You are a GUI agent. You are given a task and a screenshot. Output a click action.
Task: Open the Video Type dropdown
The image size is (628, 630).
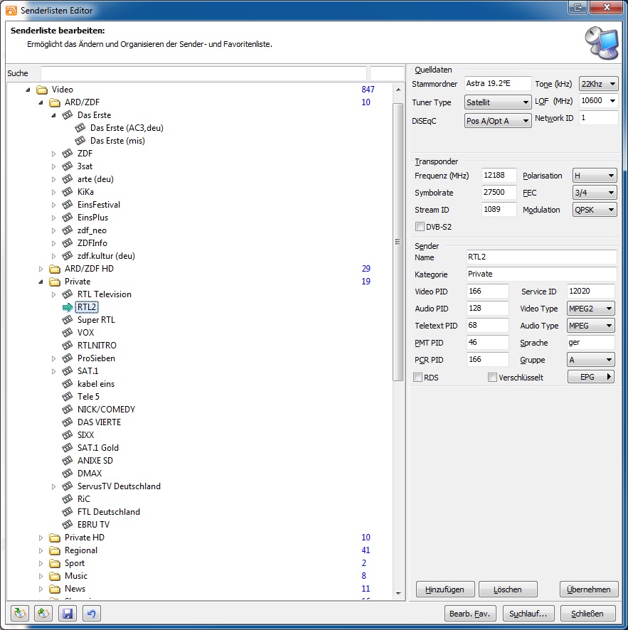click(590, 309)
